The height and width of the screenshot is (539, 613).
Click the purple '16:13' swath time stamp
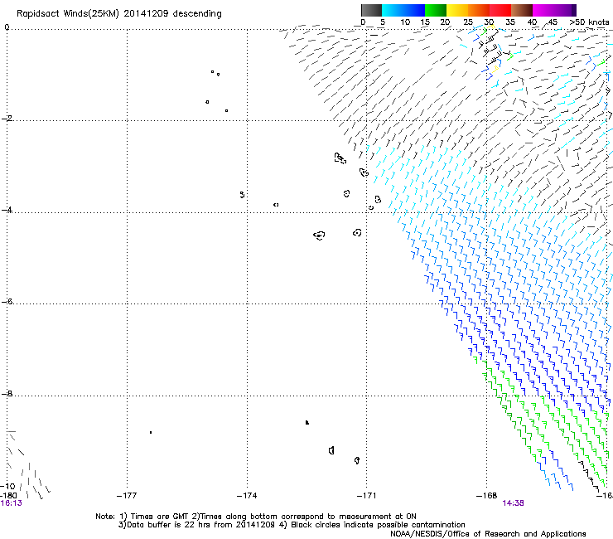coord(12,503)
